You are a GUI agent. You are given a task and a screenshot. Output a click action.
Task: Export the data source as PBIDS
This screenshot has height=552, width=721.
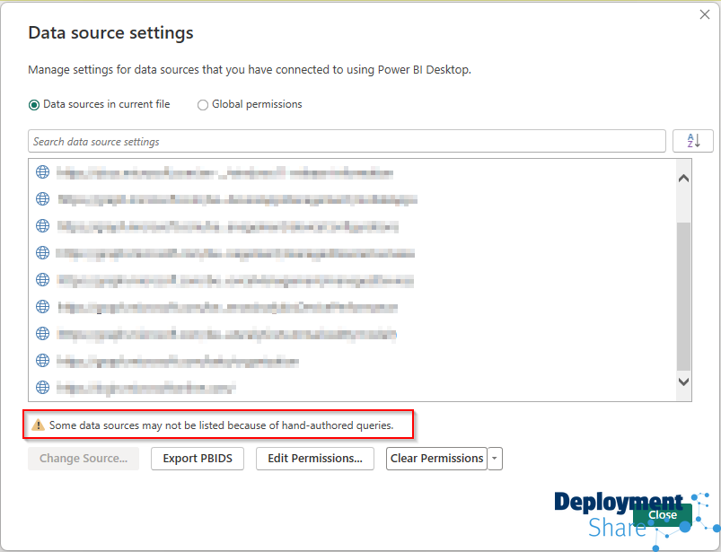click(x=198, y=459)
